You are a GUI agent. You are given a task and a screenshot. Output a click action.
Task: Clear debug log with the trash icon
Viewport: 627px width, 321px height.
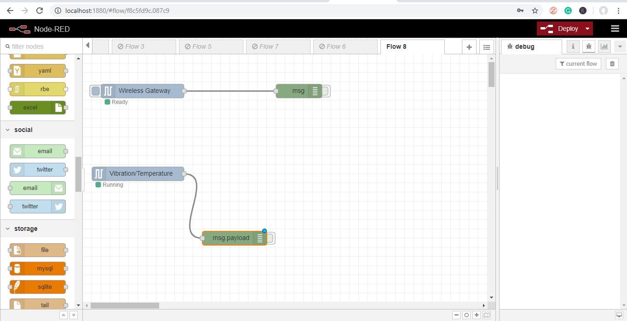pos(612,64)
